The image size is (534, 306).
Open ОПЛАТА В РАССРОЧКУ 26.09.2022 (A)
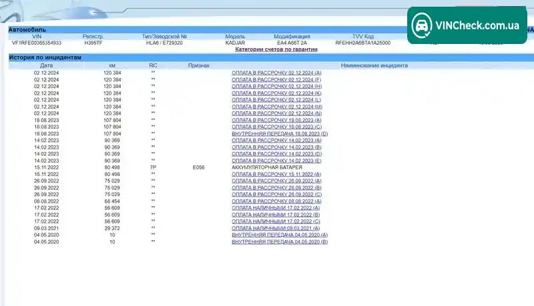276,181
